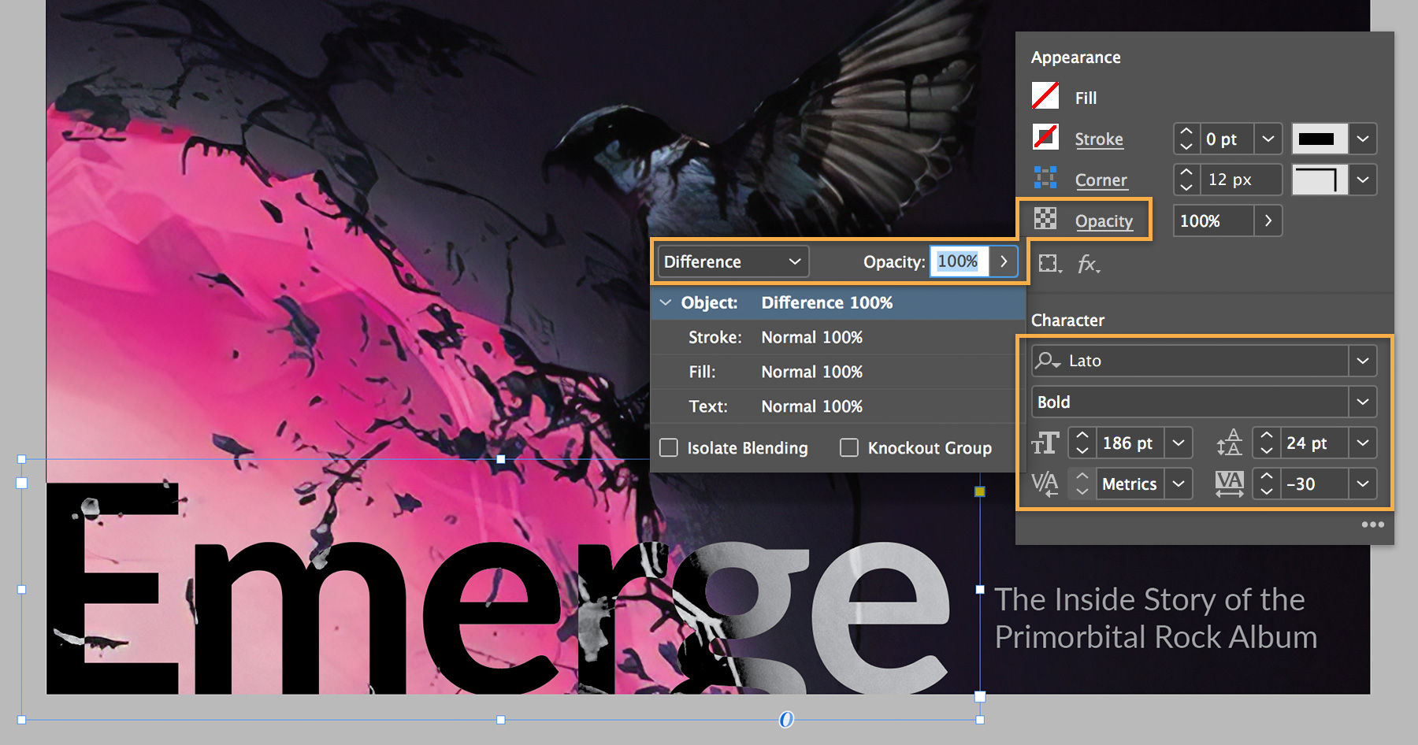Check the Knockout Group option
This screenshot has height=745, width=1418.
pos(850,447)
